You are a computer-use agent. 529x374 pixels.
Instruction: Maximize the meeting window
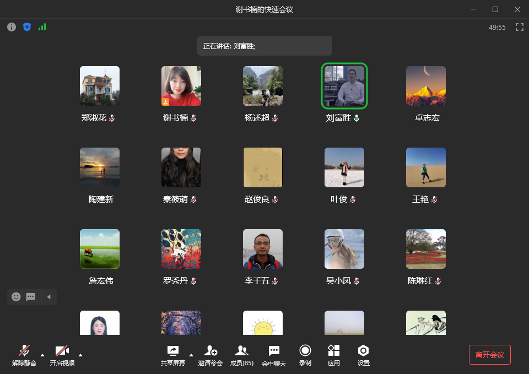(495, 9)
